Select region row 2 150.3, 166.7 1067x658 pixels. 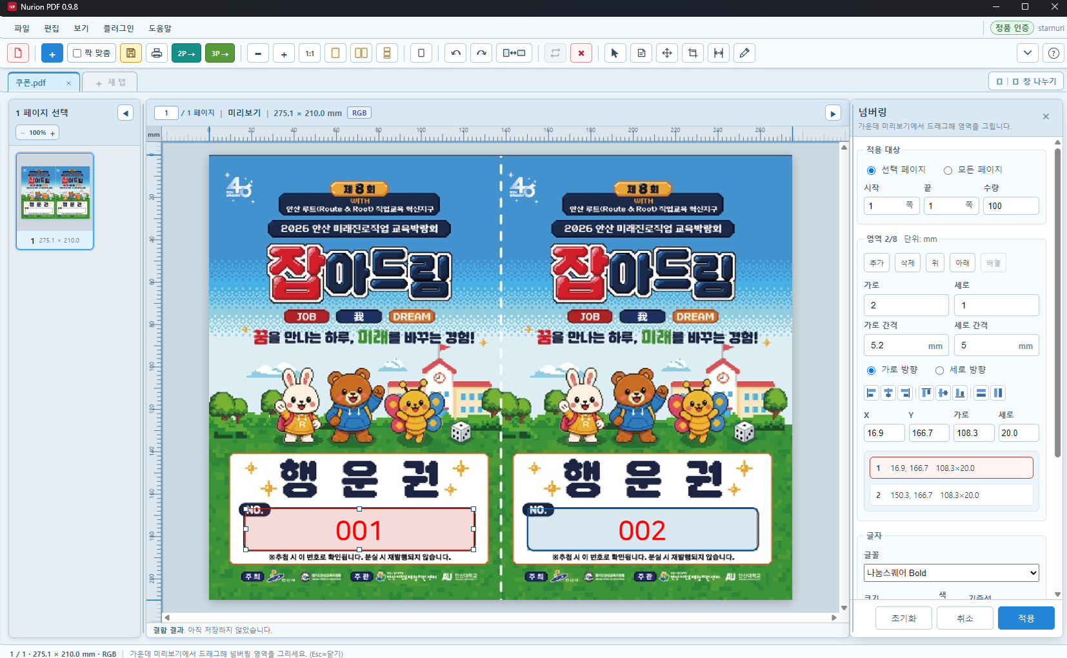(952, 495)
